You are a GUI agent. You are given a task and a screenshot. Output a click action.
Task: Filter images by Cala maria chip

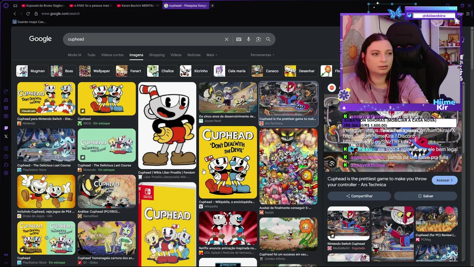[231, 71]
